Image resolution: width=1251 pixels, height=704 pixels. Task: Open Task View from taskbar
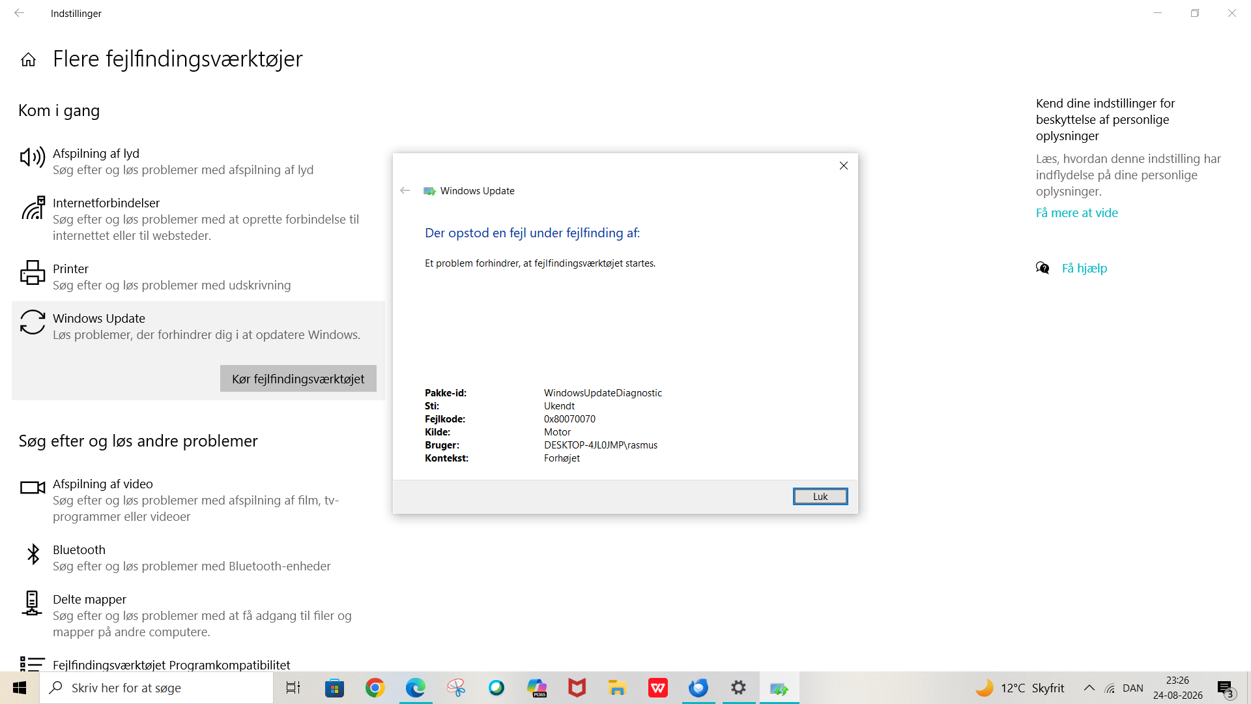click(293, 688)
